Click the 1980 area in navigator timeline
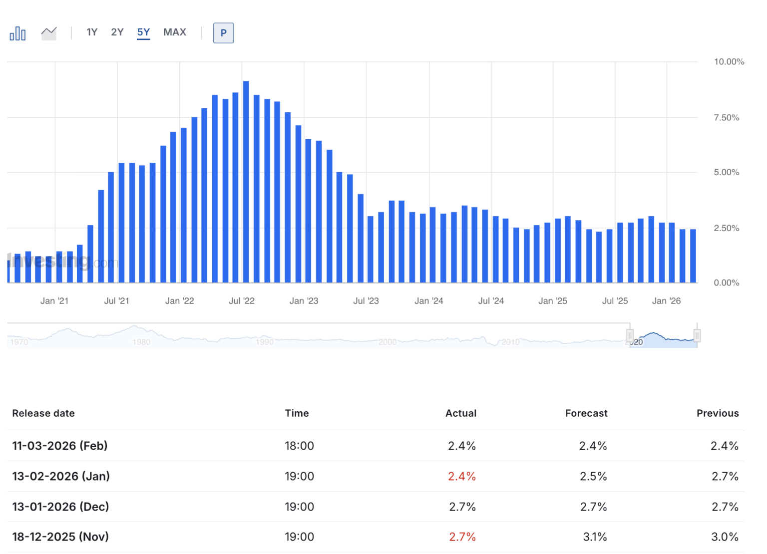 [141, 342]
